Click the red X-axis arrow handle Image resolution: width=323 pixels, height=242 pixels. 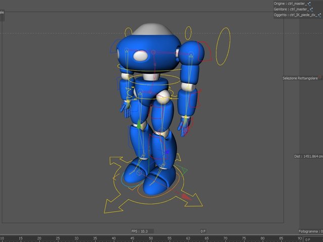pyautogui.click(x=186, y=197)
